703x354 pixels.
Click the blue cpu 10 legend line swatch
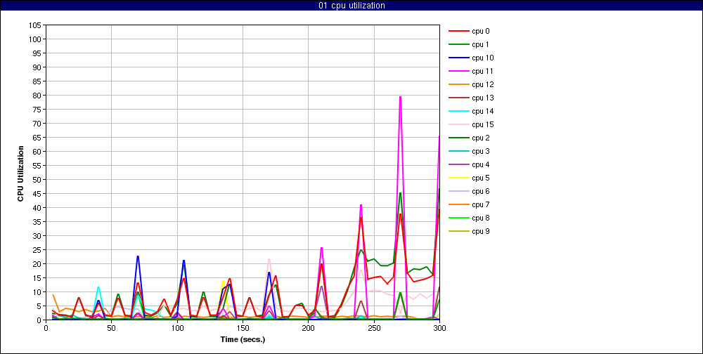(458, 58)
